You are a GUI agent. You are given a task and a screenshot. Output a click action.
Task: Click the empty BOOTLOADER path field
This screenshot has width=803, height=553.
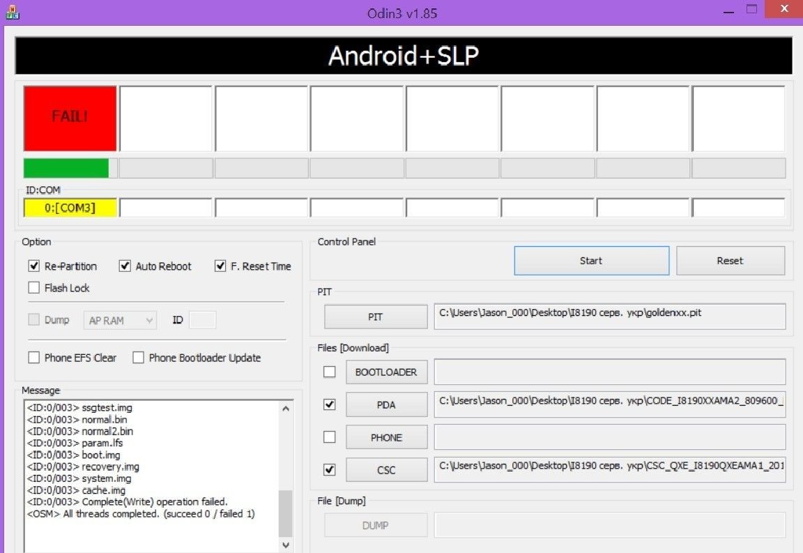click(x=610, y=372)
